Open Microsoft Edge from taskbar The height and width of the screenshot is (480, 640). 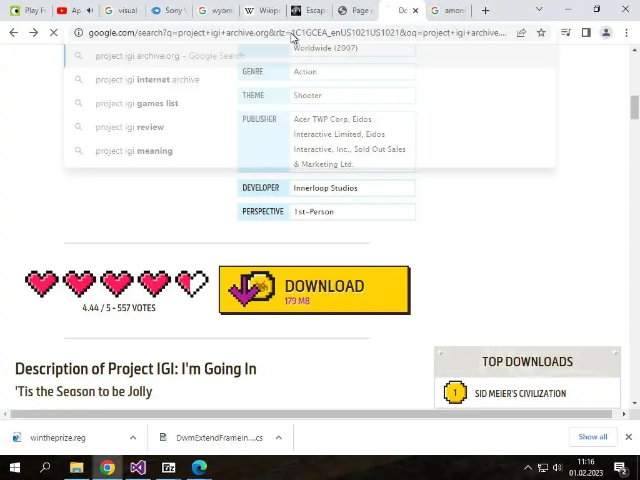point(199,467)
